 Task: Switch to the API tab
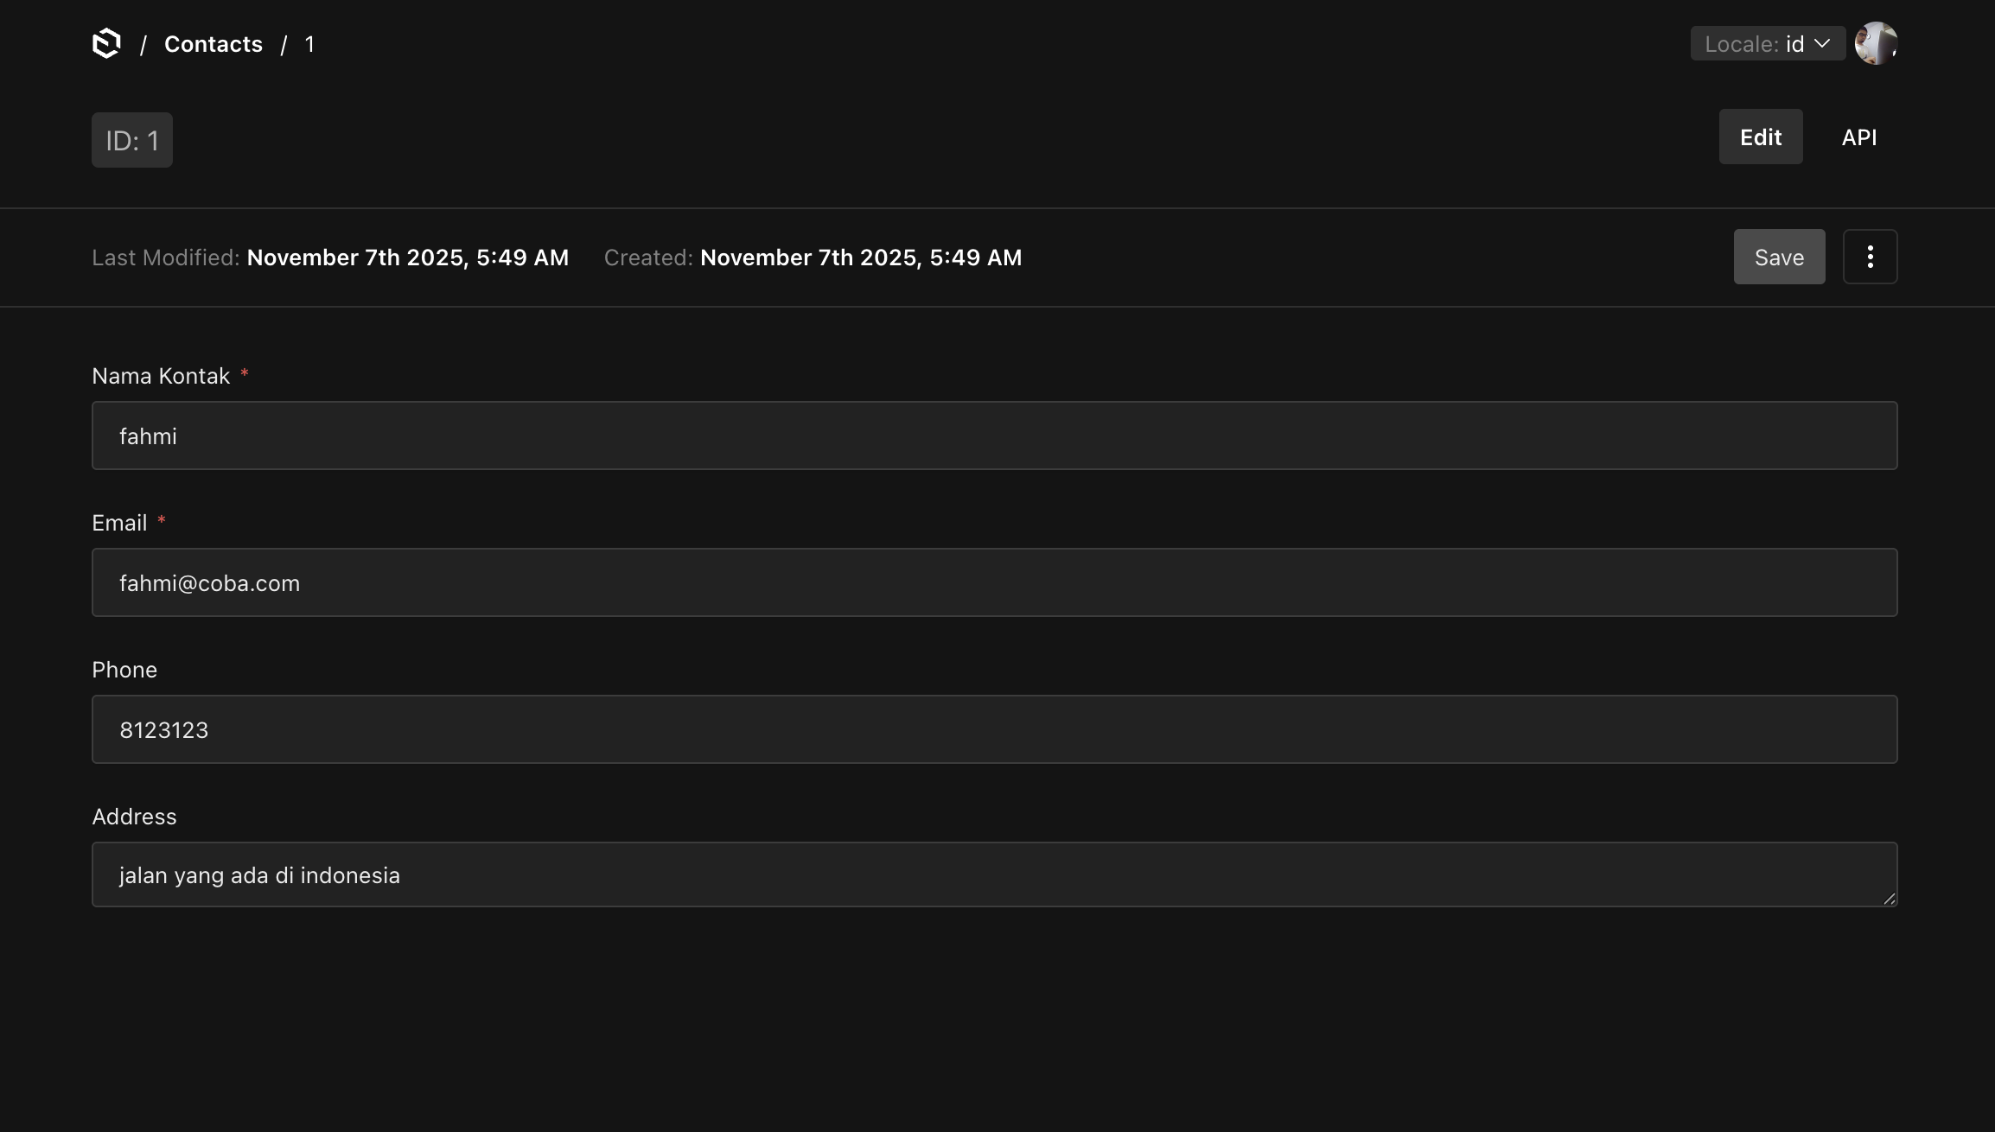[x=1858, y=137]
